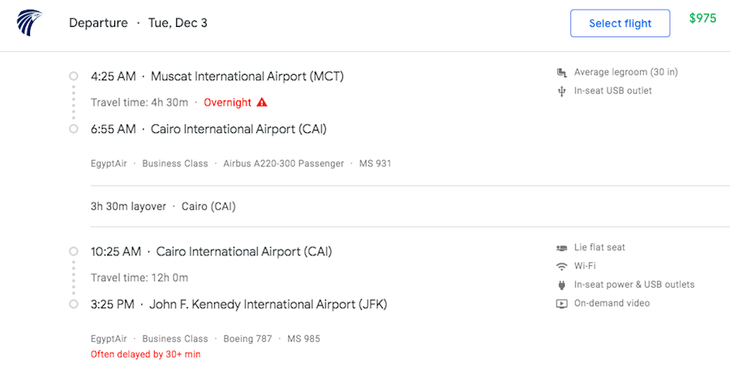Viewport: 730px width, 373px height.
Task: Click the lie flat seat icon
Action: [x=561, y=248]
